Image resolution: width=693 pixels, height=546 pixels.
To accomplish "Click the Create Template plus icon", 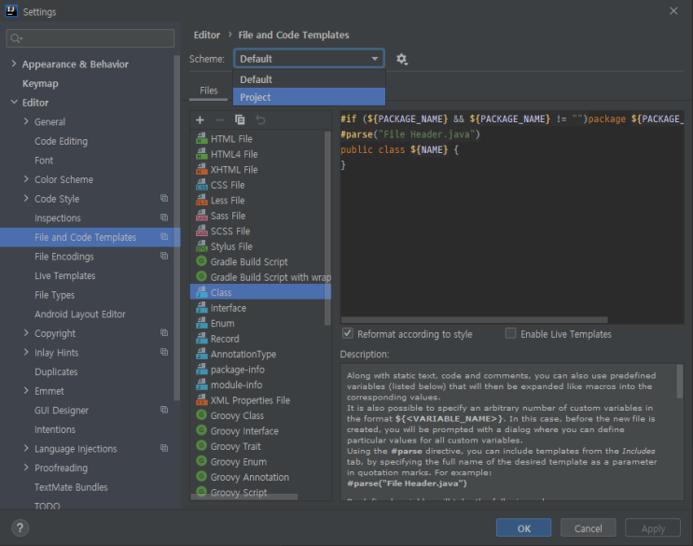I will pos(200,119).
